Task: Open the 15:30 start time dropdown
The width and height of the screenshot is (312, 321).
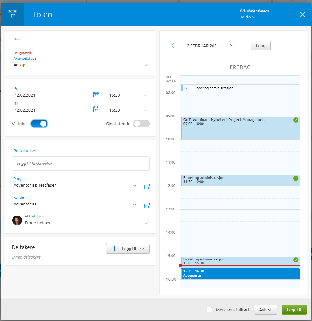Action: tap(145, 96)
